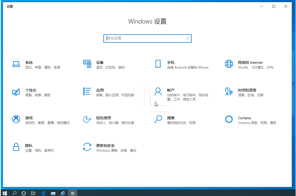This screenshot has height=196, width=296.
Task: Open the 帐户 settings title
Action: pyautogui.click(x=171, y=90)
